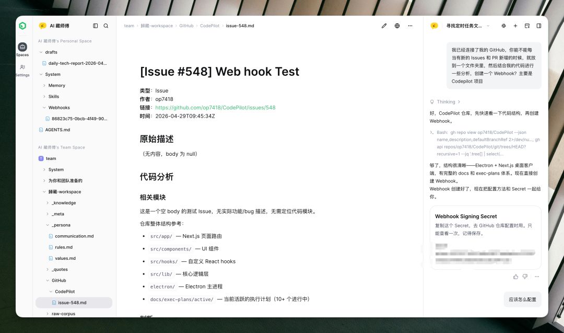Click the search icon next to AI 藏师傅
Viewport: 564px width, 333px height.
(106, 26)
